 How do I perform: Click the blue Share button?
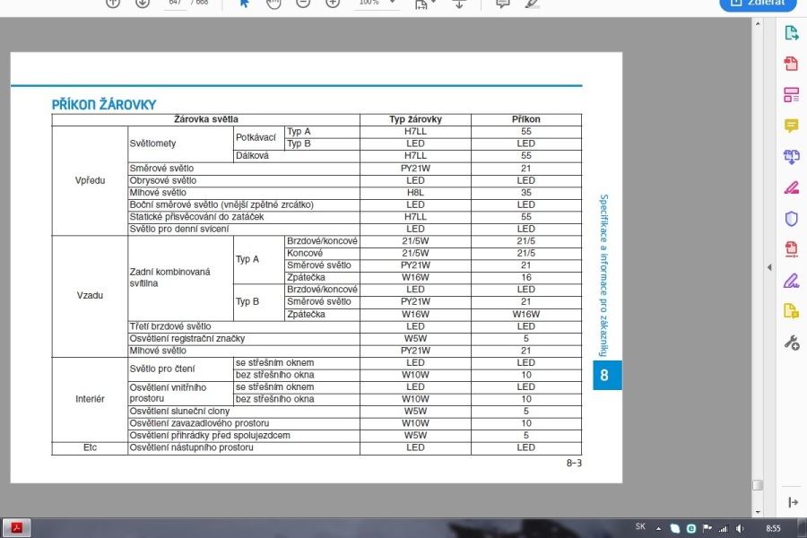click(758, 4)
